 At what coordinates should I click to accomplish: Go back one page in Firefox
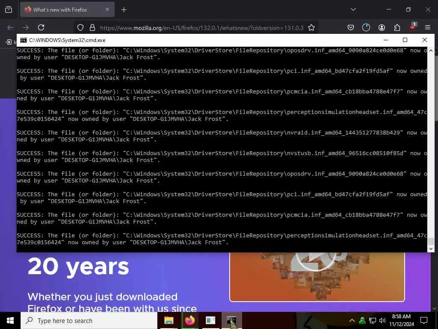click(x=10, y=27)
